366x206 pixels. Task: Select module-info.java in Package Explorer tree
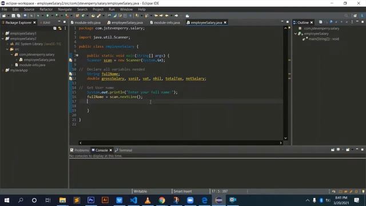[32, 65]
